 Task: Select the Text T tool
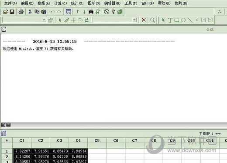coord(170,20)
